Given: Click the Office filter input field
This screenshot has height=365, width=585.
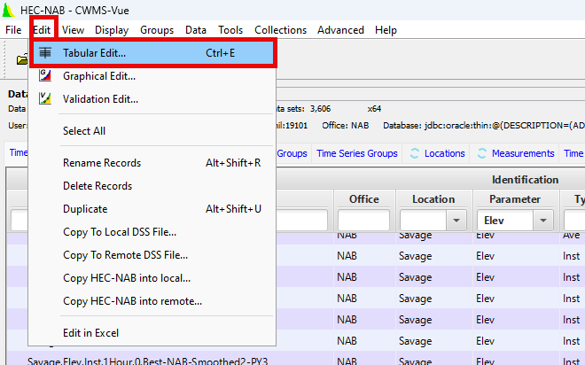Looking at the screenshot, I should click(x=363, y=220).
